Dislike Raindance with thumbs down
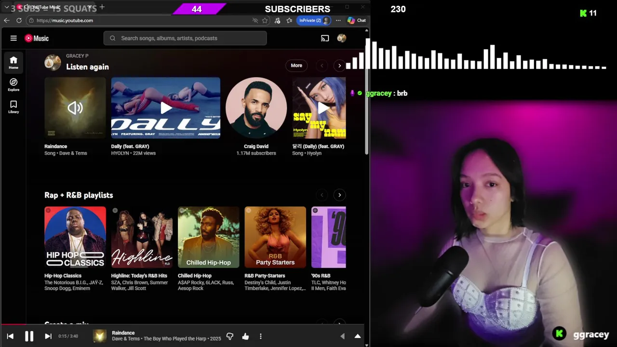617x347 pixels. tap(230, 336)
